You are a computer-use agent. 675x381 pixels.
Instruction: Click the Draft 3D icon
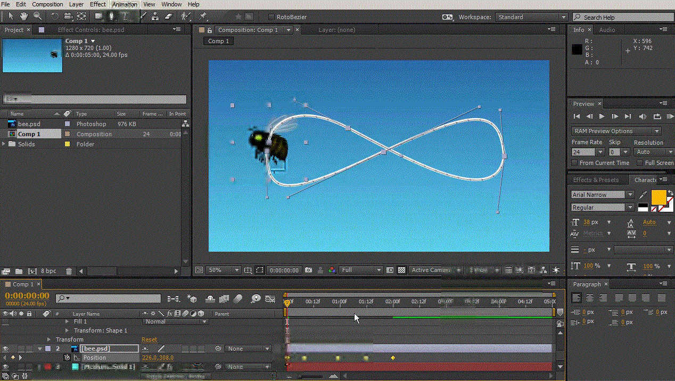tap(192, 299)
